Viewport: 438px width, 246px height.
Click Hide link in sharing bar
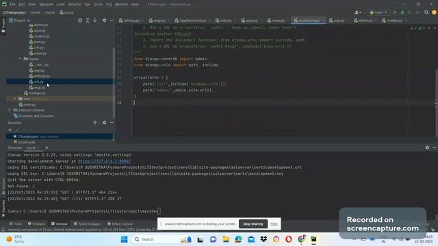click(274, 223)
